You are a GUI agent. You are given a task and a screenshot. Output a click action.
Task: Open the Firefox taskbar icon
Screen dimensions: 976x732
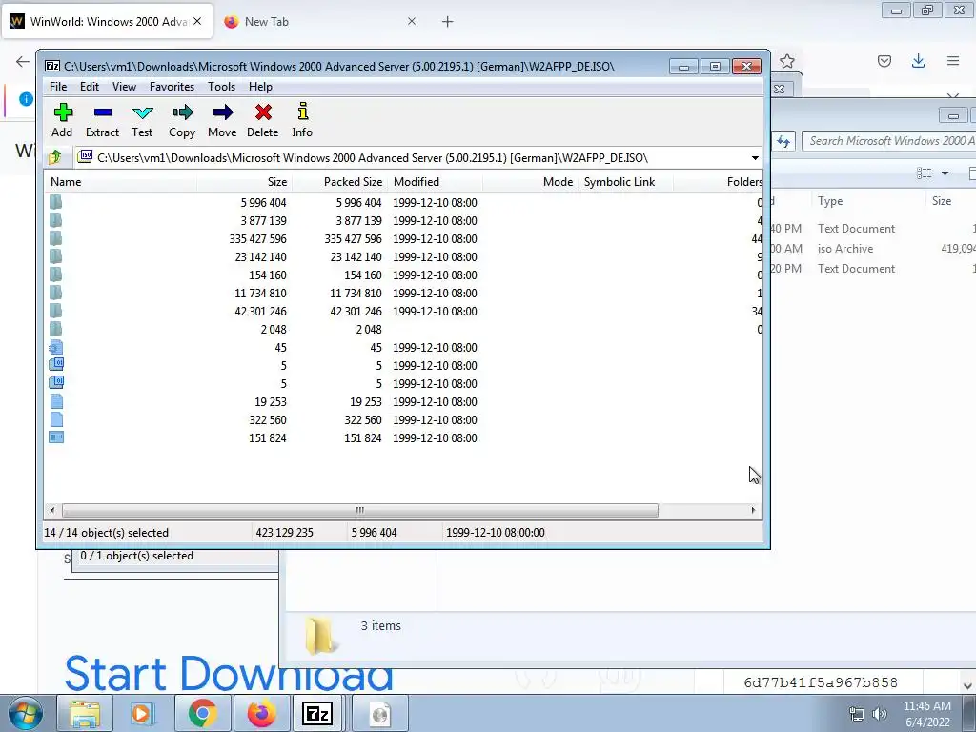click(x=261, y=714)
